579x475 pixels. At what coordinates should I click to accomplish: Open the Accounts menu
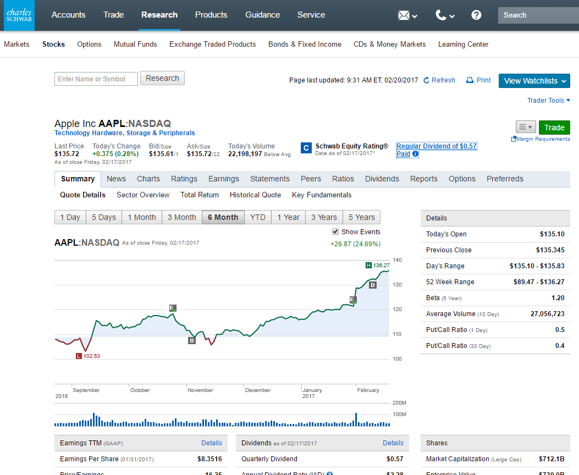[68, 15]
